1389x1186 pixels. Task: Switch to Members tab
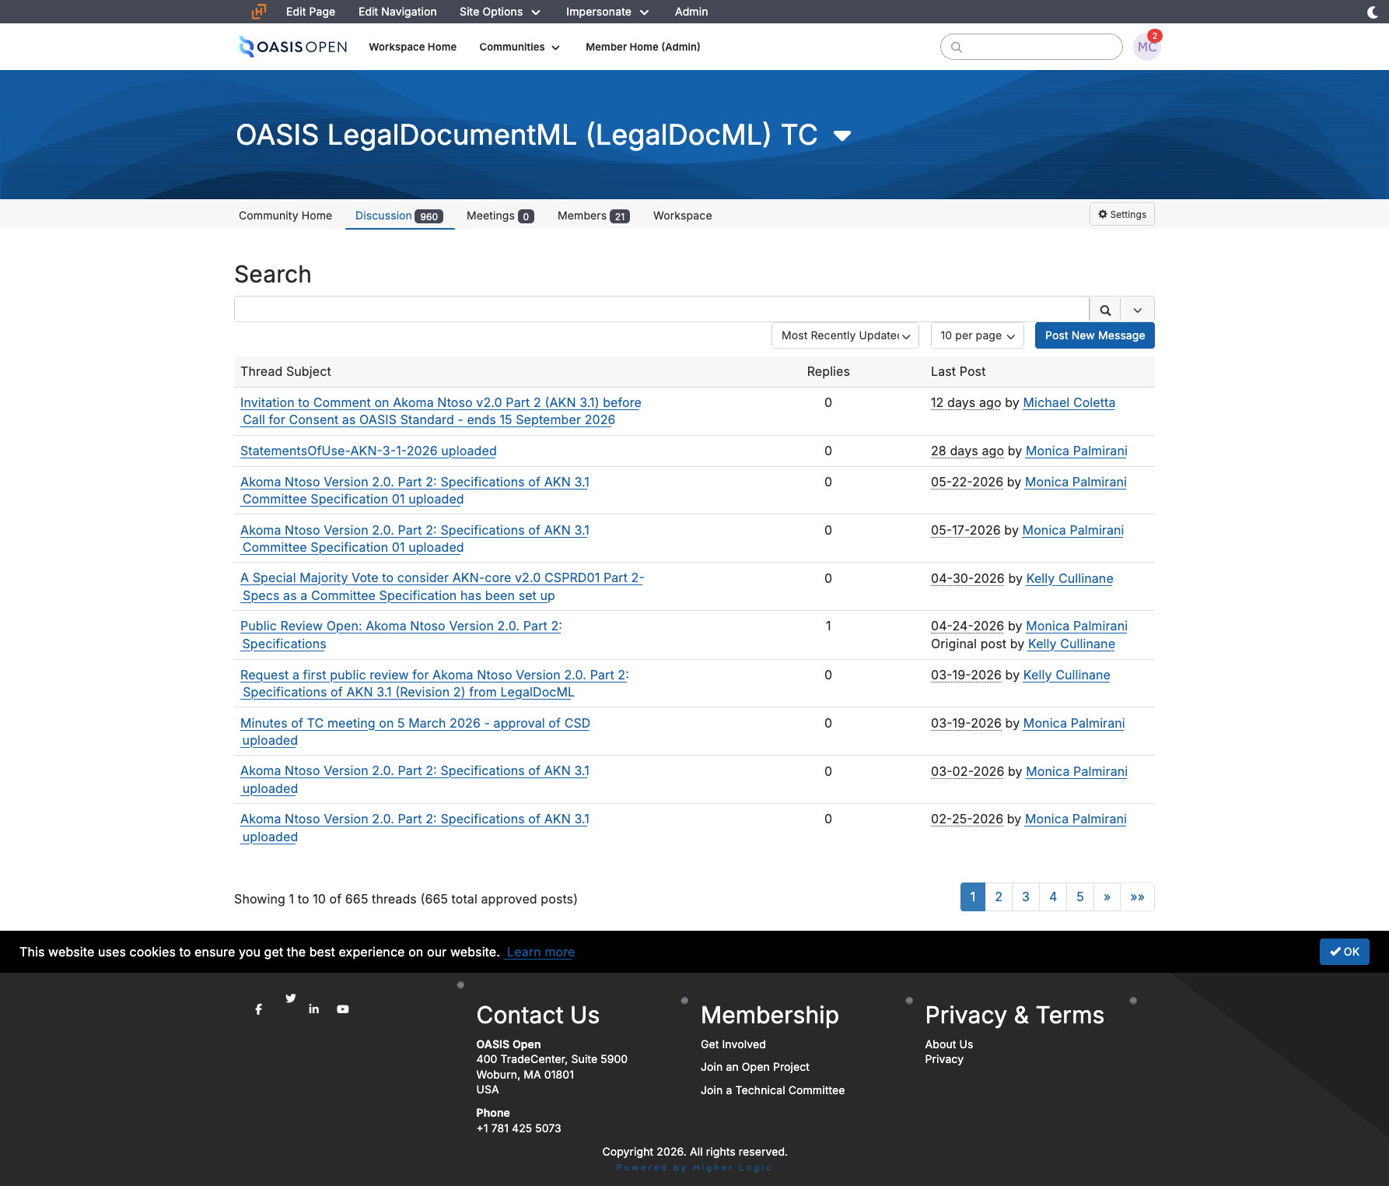point(593,216)
